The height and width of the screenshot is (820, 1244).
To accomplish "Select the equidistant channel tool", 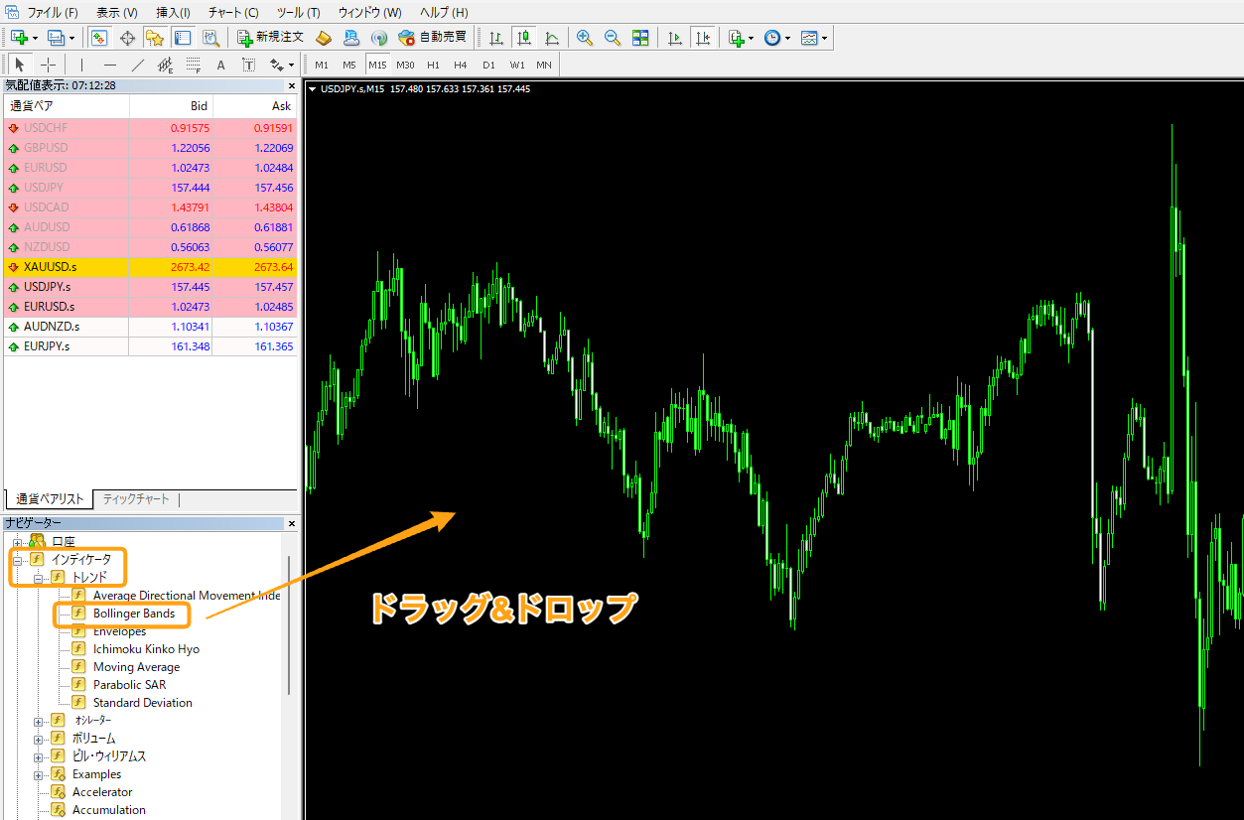I will [166, 65].
